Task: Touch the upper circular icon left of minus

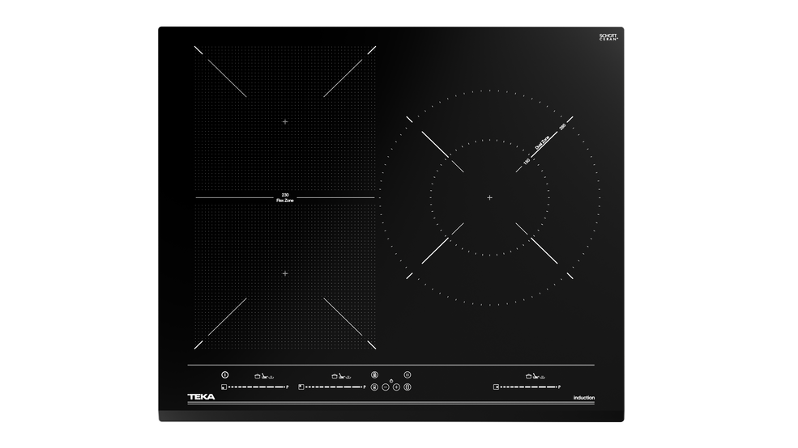Action: coord(374,374)
